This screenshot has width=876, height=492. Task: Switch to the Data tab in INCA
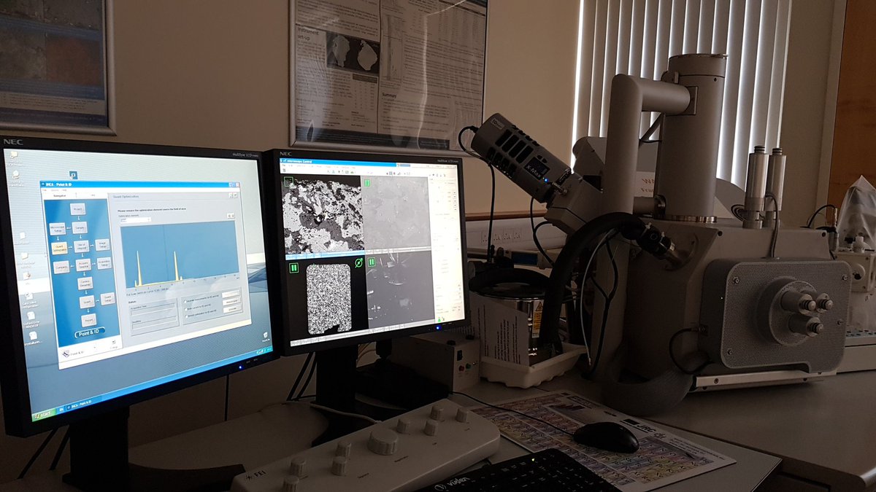93,195
